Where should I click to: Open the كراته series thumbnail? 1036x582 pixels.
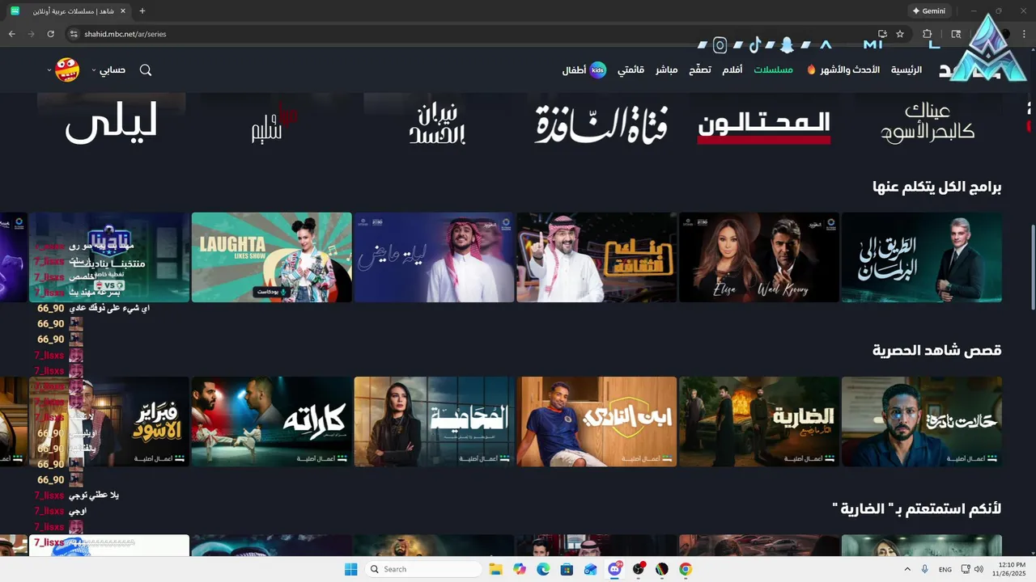(272, 421)
